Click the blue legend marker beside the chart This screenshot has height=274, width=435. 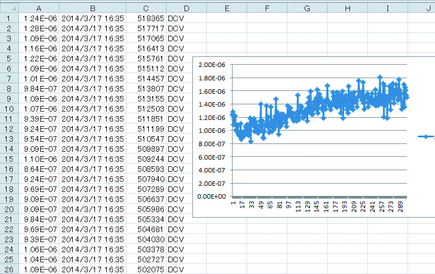[x=425, y=136]
